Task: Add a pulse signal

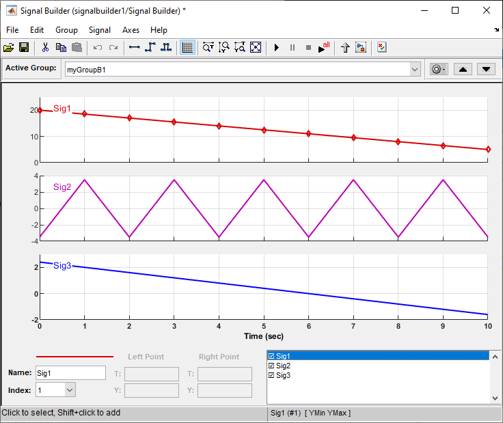Action: (x=166, y=47)
